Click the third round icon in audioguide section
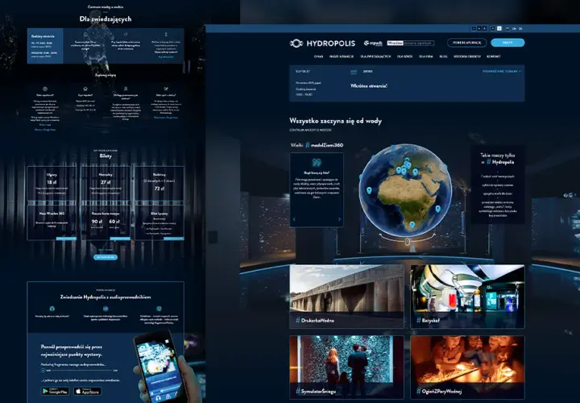 point(159,308)
